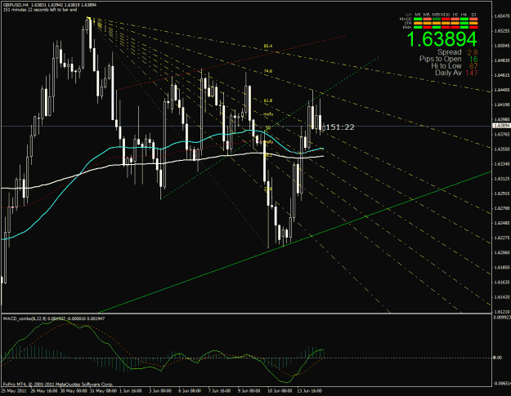Click the 1.61420 price axis label
The width and height of the screenshot is (511, 396).
click(502, 297)
